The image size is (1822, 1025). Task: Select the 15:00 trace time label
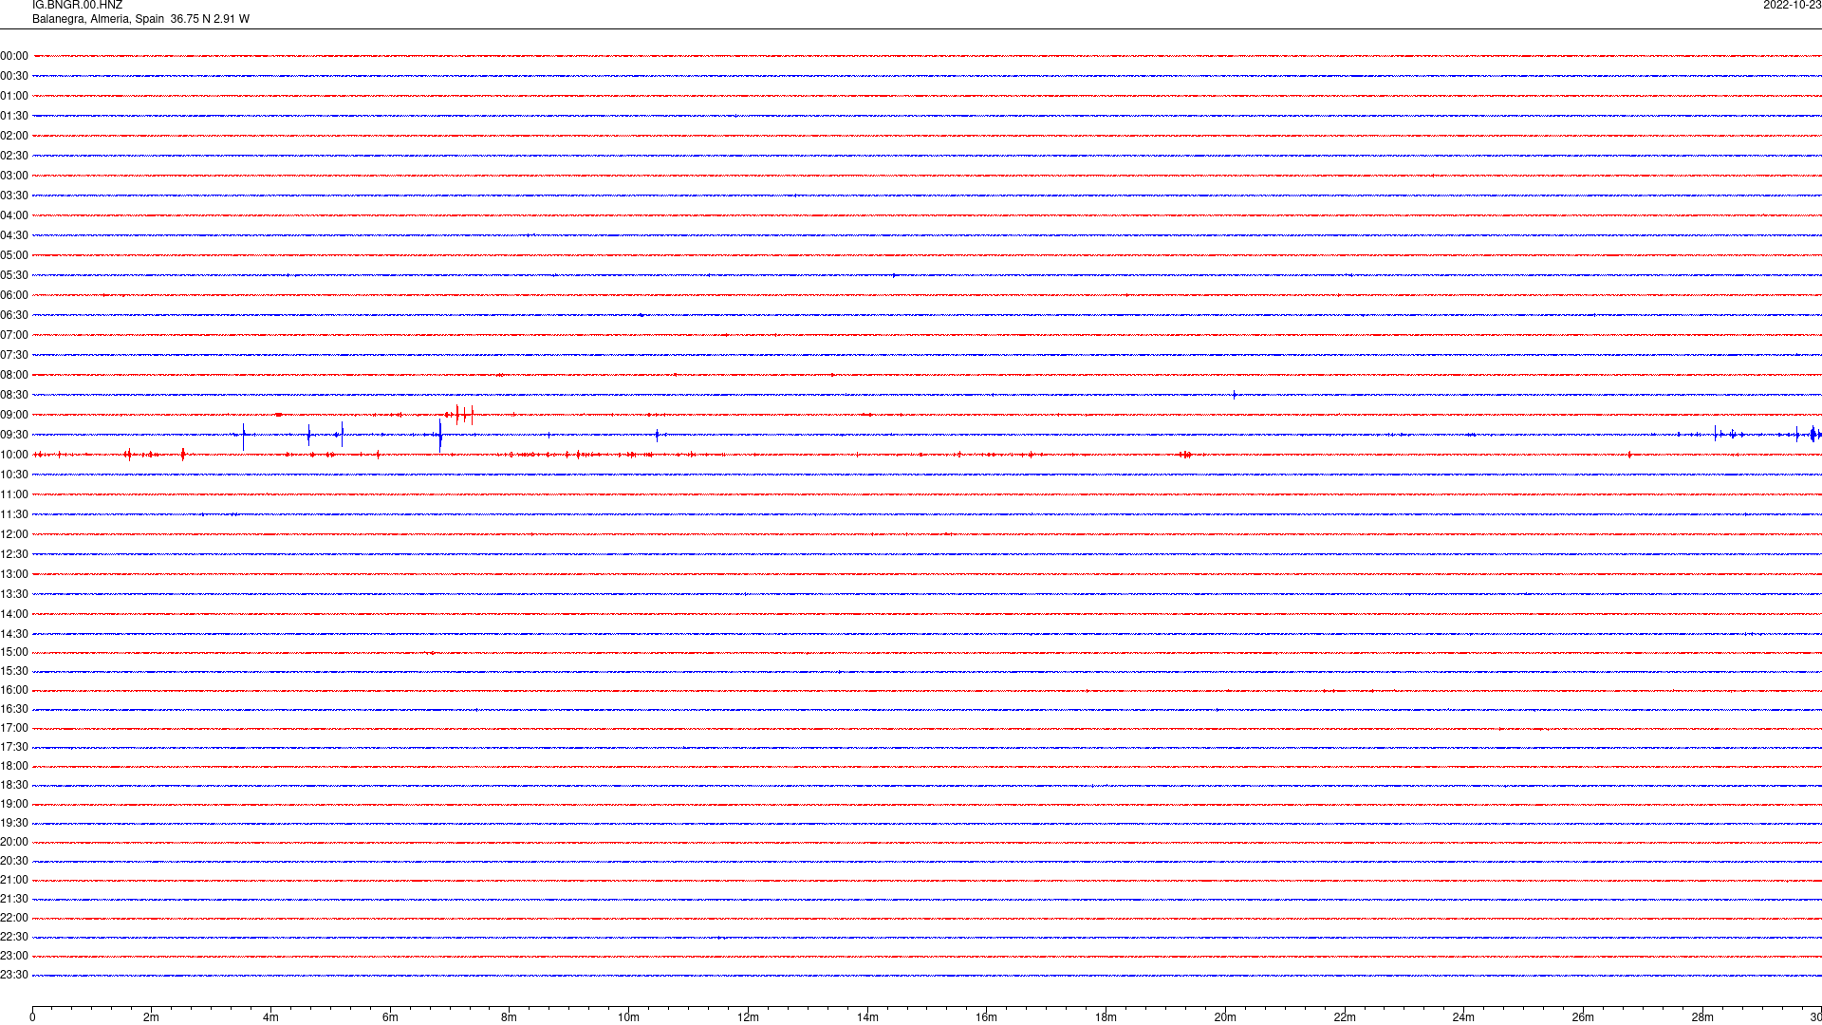click(x=14, y=652)
